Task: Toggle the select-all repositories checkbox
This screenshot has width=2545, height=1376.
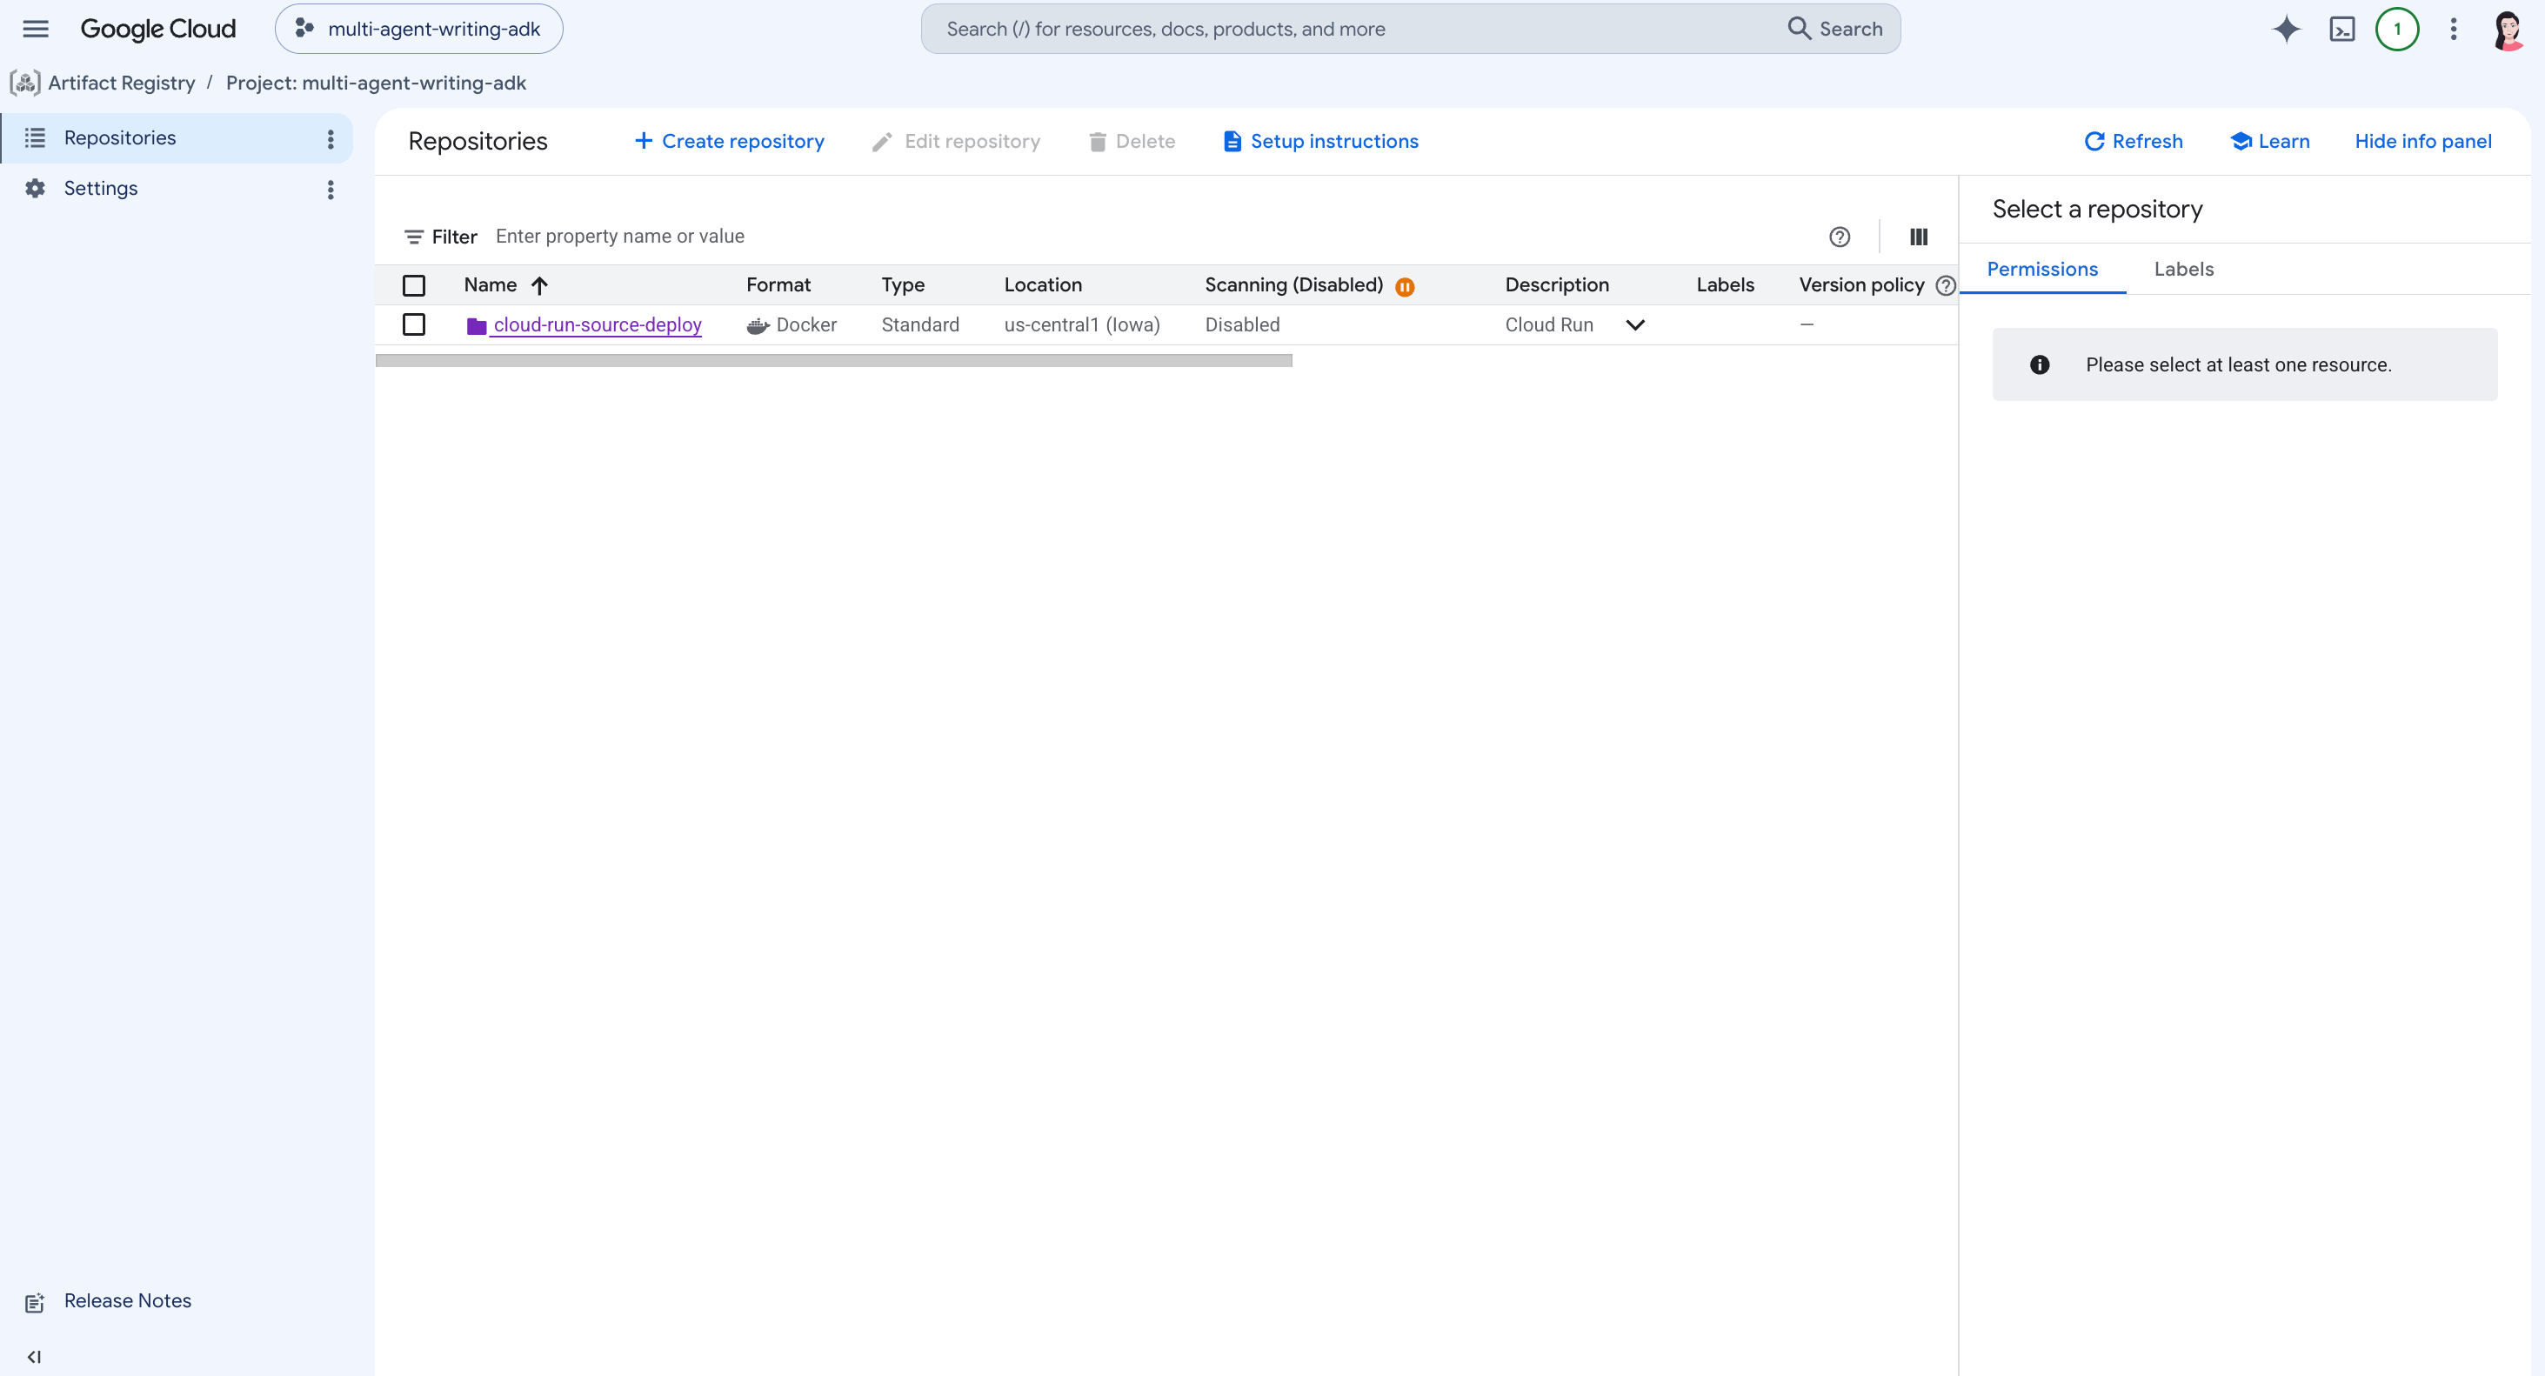Action: point(414,285)
